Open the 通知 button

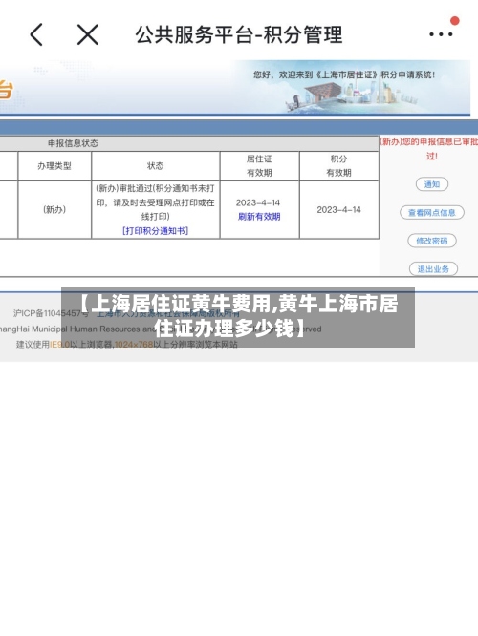[x=432, y=184]
